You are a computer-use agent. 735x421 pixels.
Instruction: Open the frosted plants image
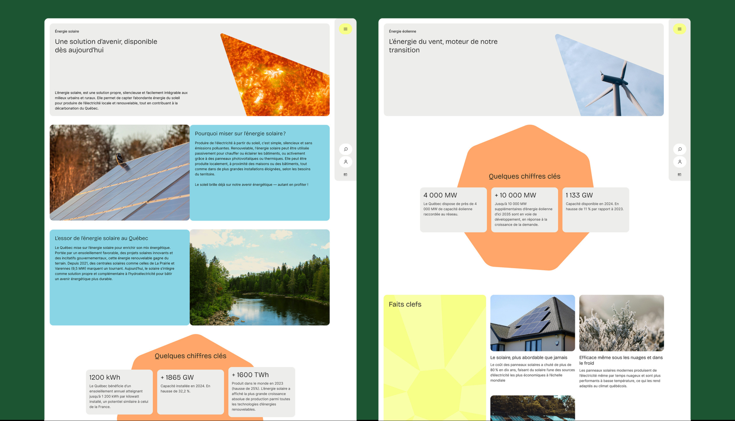point(621,323)
